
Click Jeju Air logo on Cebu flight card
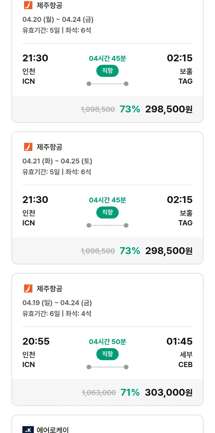point(28,288)
